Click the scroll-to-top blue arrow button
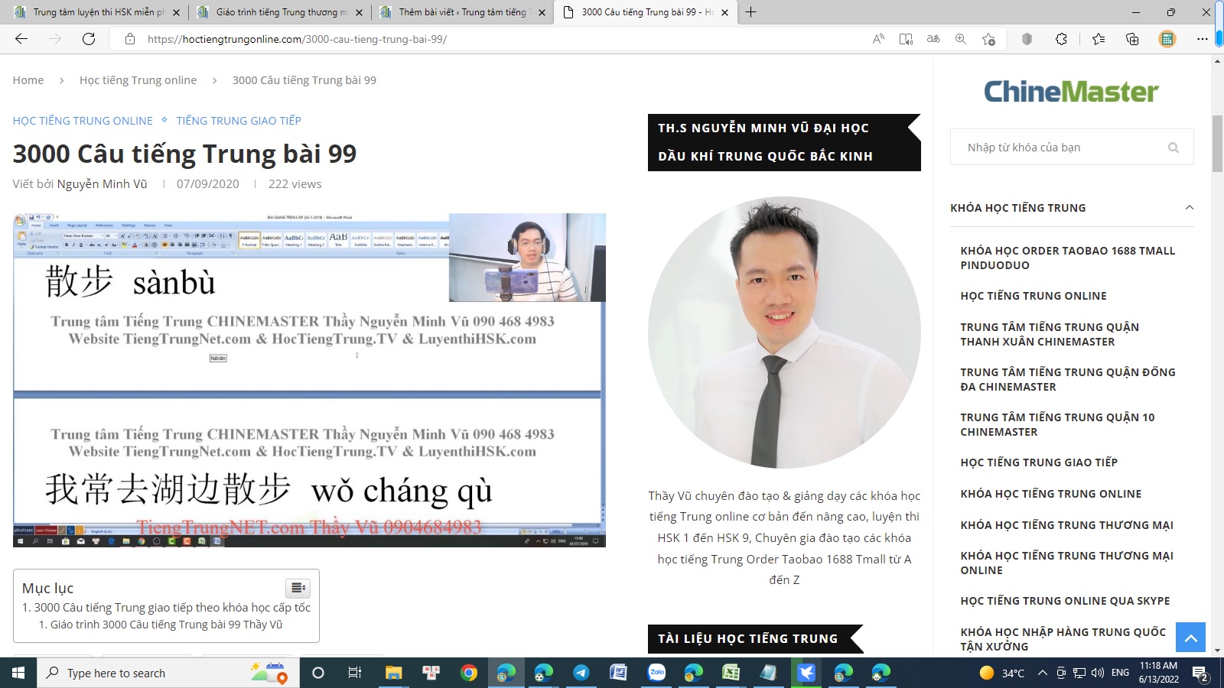Image resolution: width=1224 pixels, height=688 pixels. tap(1190, 638)
